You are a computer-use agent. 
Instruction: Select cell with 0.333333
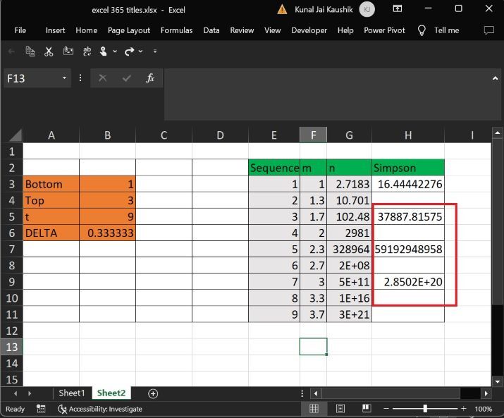107,233
